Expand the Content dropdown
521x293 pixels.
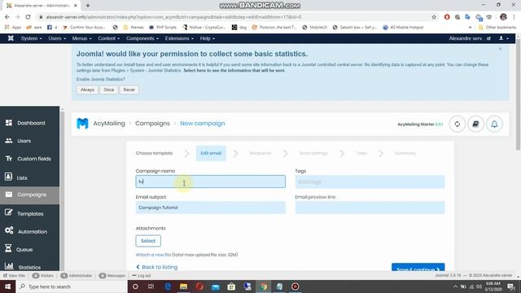[108, 38]
